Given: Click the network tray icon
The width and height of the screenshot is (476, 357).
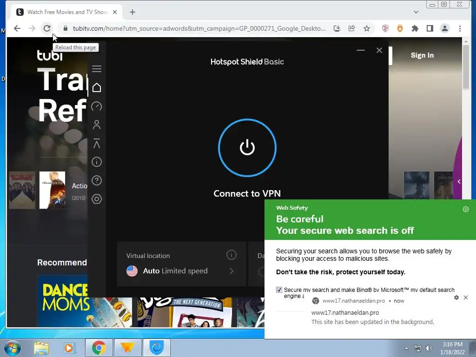Looking at the screenshot, I should click(x=418, y=348).
